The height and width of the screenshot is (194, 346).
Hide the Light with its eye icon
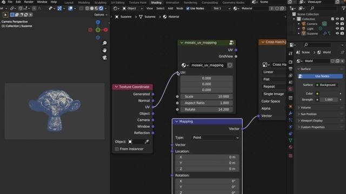(337, 29)
